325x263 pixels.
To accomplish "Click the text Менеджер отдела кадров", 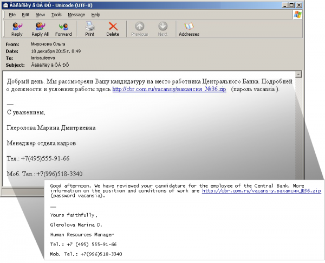I will pos(41,143).
